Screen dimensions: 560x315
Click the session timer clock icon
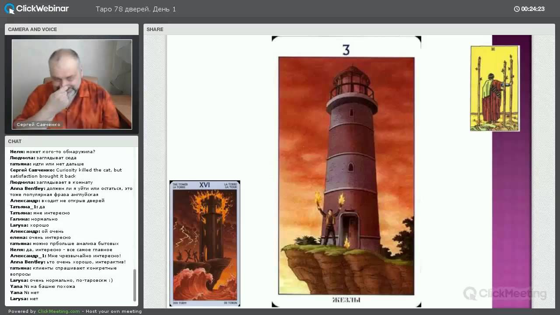[517, 9]
